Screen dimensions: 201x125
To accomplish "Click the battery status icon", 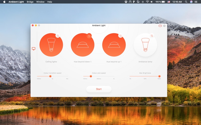I will coord(163,2).
